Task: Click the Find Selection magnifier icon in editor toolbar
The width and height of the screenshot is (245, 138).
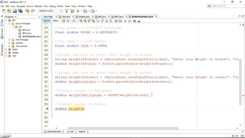Action: 81,21
